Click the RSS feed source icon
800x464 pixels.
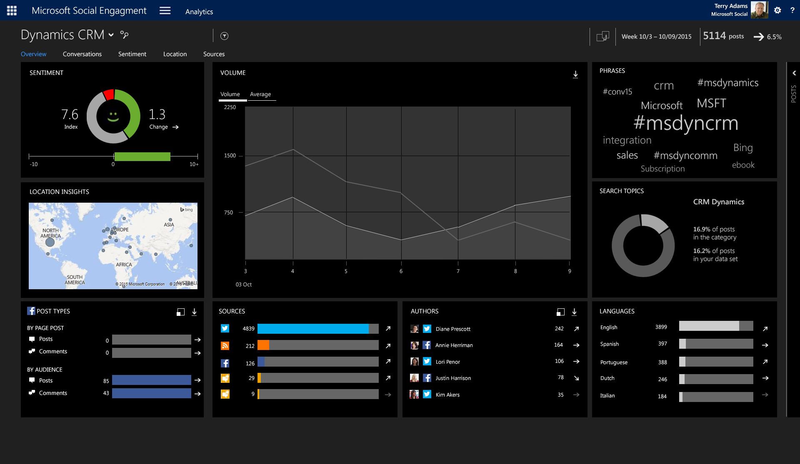225,345
